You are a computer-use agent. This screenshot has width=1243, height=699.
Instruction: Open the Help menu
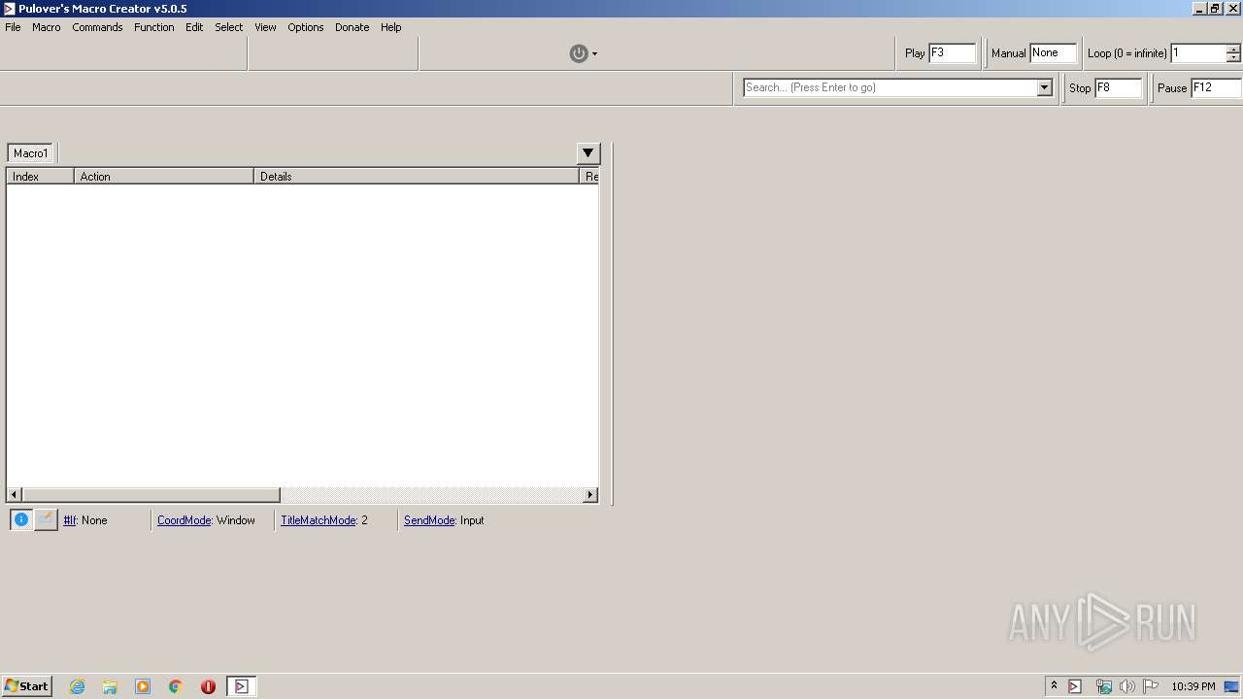391,27
